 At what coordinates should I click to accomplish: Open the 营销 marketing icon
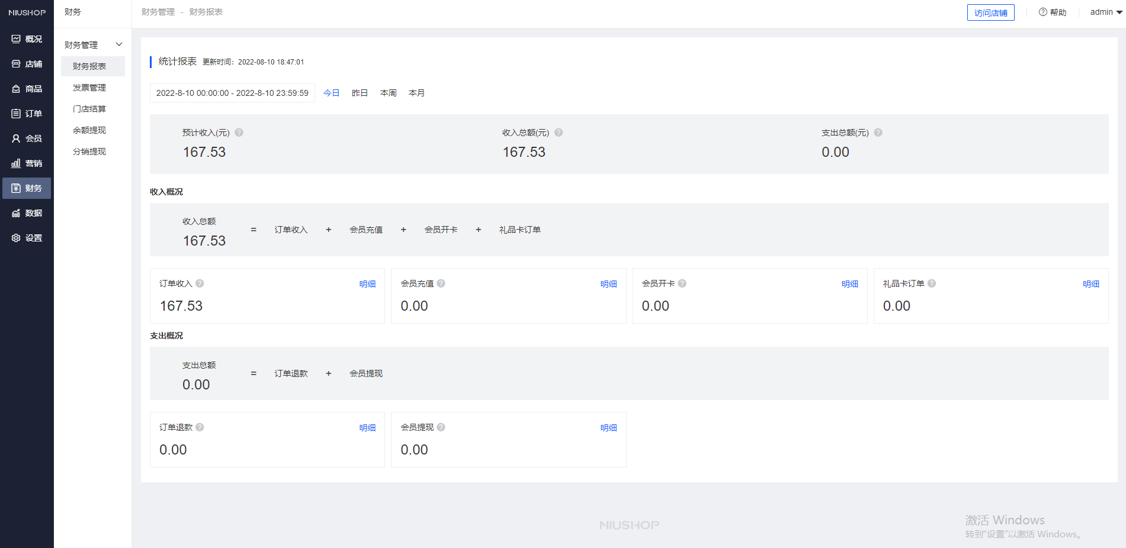27,163
